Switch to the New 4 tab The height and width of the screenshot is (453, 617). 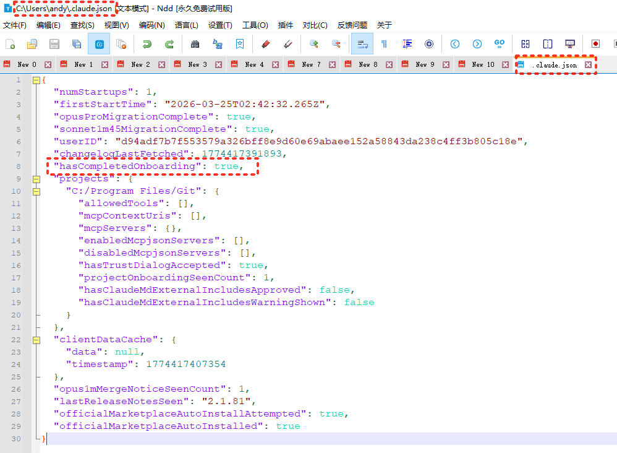click(x=254, y=64)
